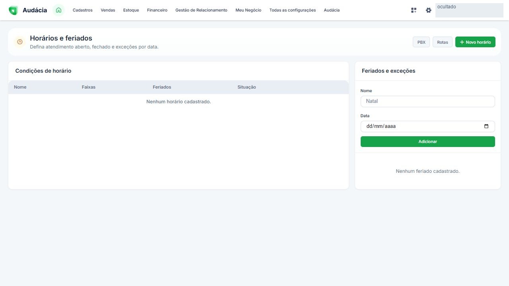Open the Meu Negócio menu
509x286 pixels.
[249, 10]
